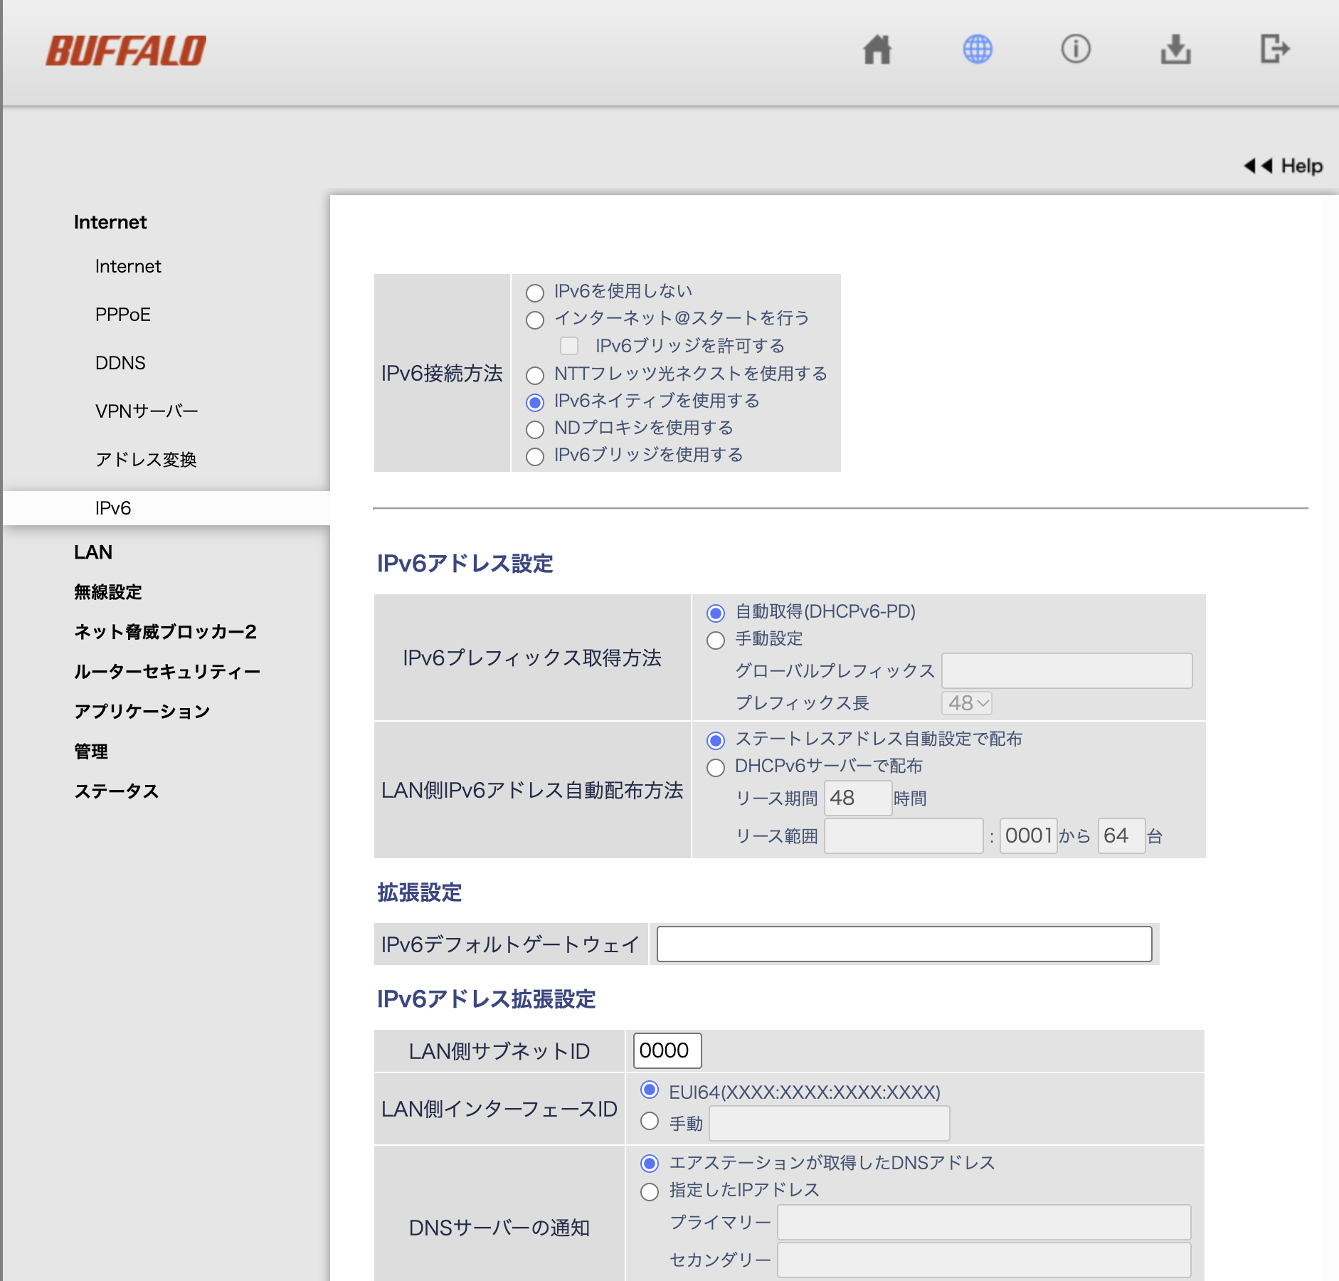This screenshot has width=1339, height=1281.
Task: Select '指定したIPアドレス' DNS option
Action: (x=650, y=1191)
